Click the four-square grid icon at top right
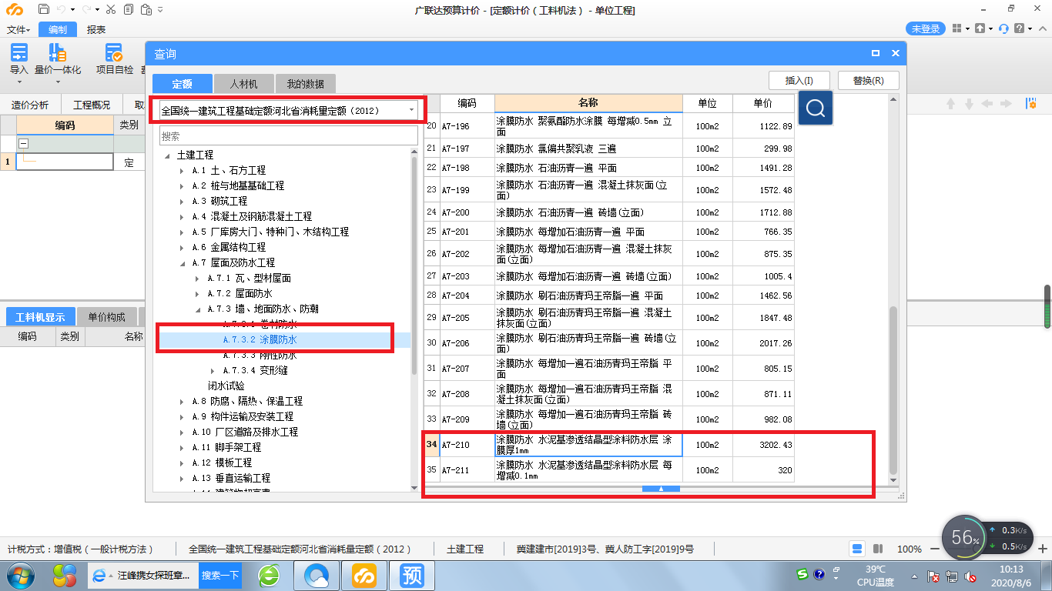Image resolution: width=1052 pixels, height=591 pixels. click(957, 28)
